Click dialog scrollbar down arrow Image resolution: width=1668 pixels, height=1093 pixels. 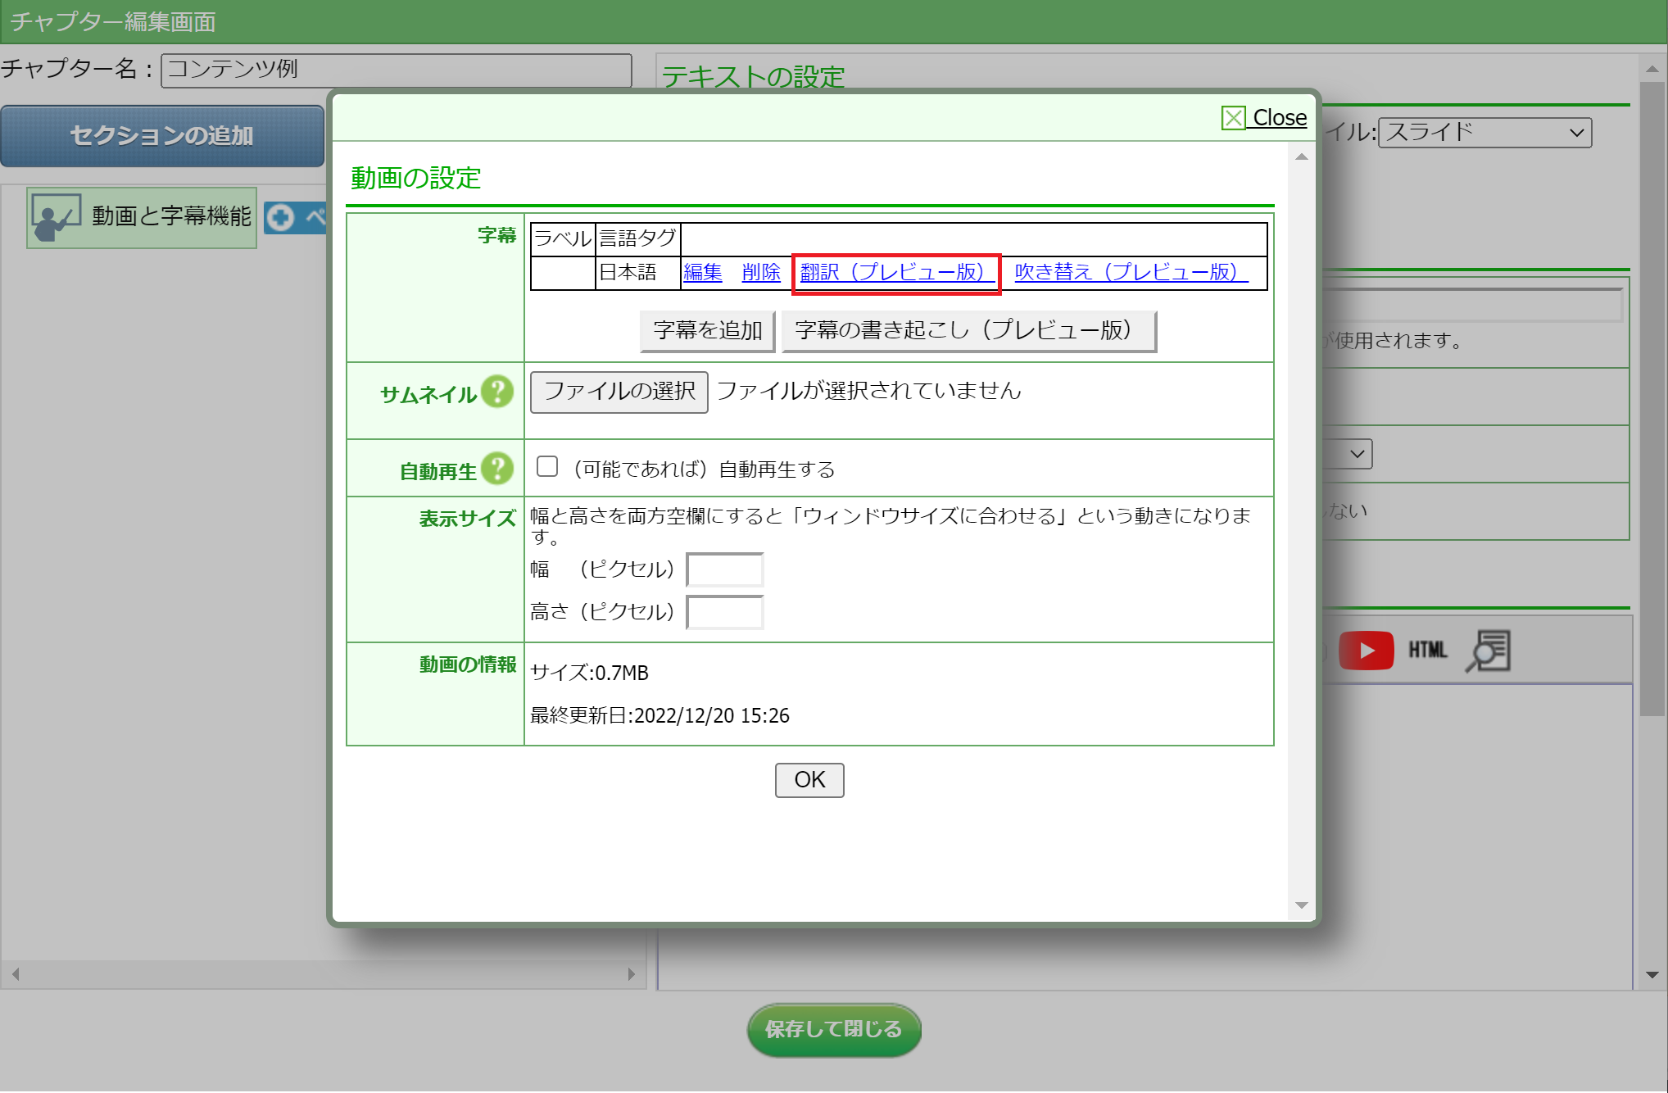tap(1301, 905)
